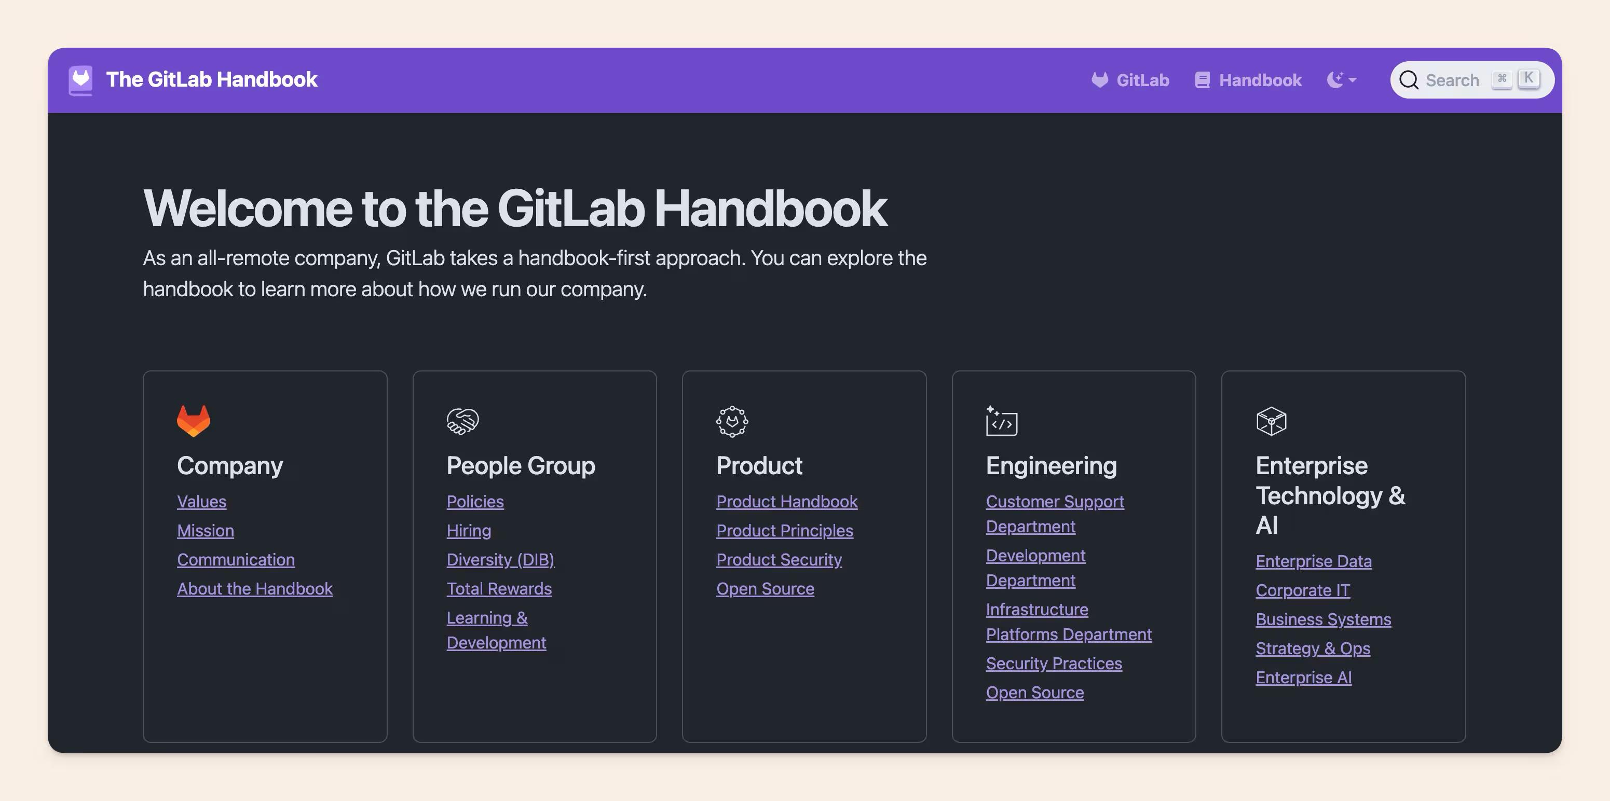Click the Enterprise Technology cube icon
The width and height of the screenshot is (1610, 801).
pos(1271,421)
